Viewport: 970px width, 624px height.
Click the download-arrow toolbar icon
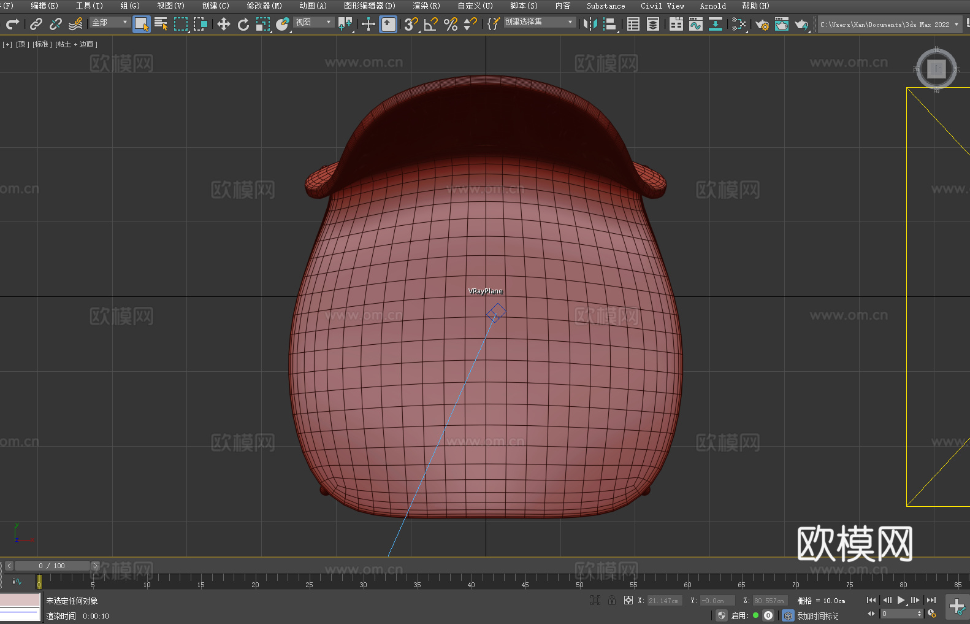716,24
